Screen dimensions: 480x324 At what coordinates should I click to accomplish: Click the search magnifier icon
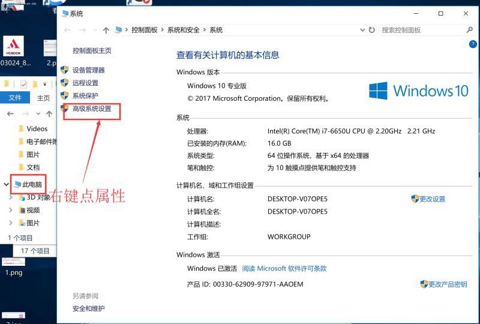coord(469,30)
